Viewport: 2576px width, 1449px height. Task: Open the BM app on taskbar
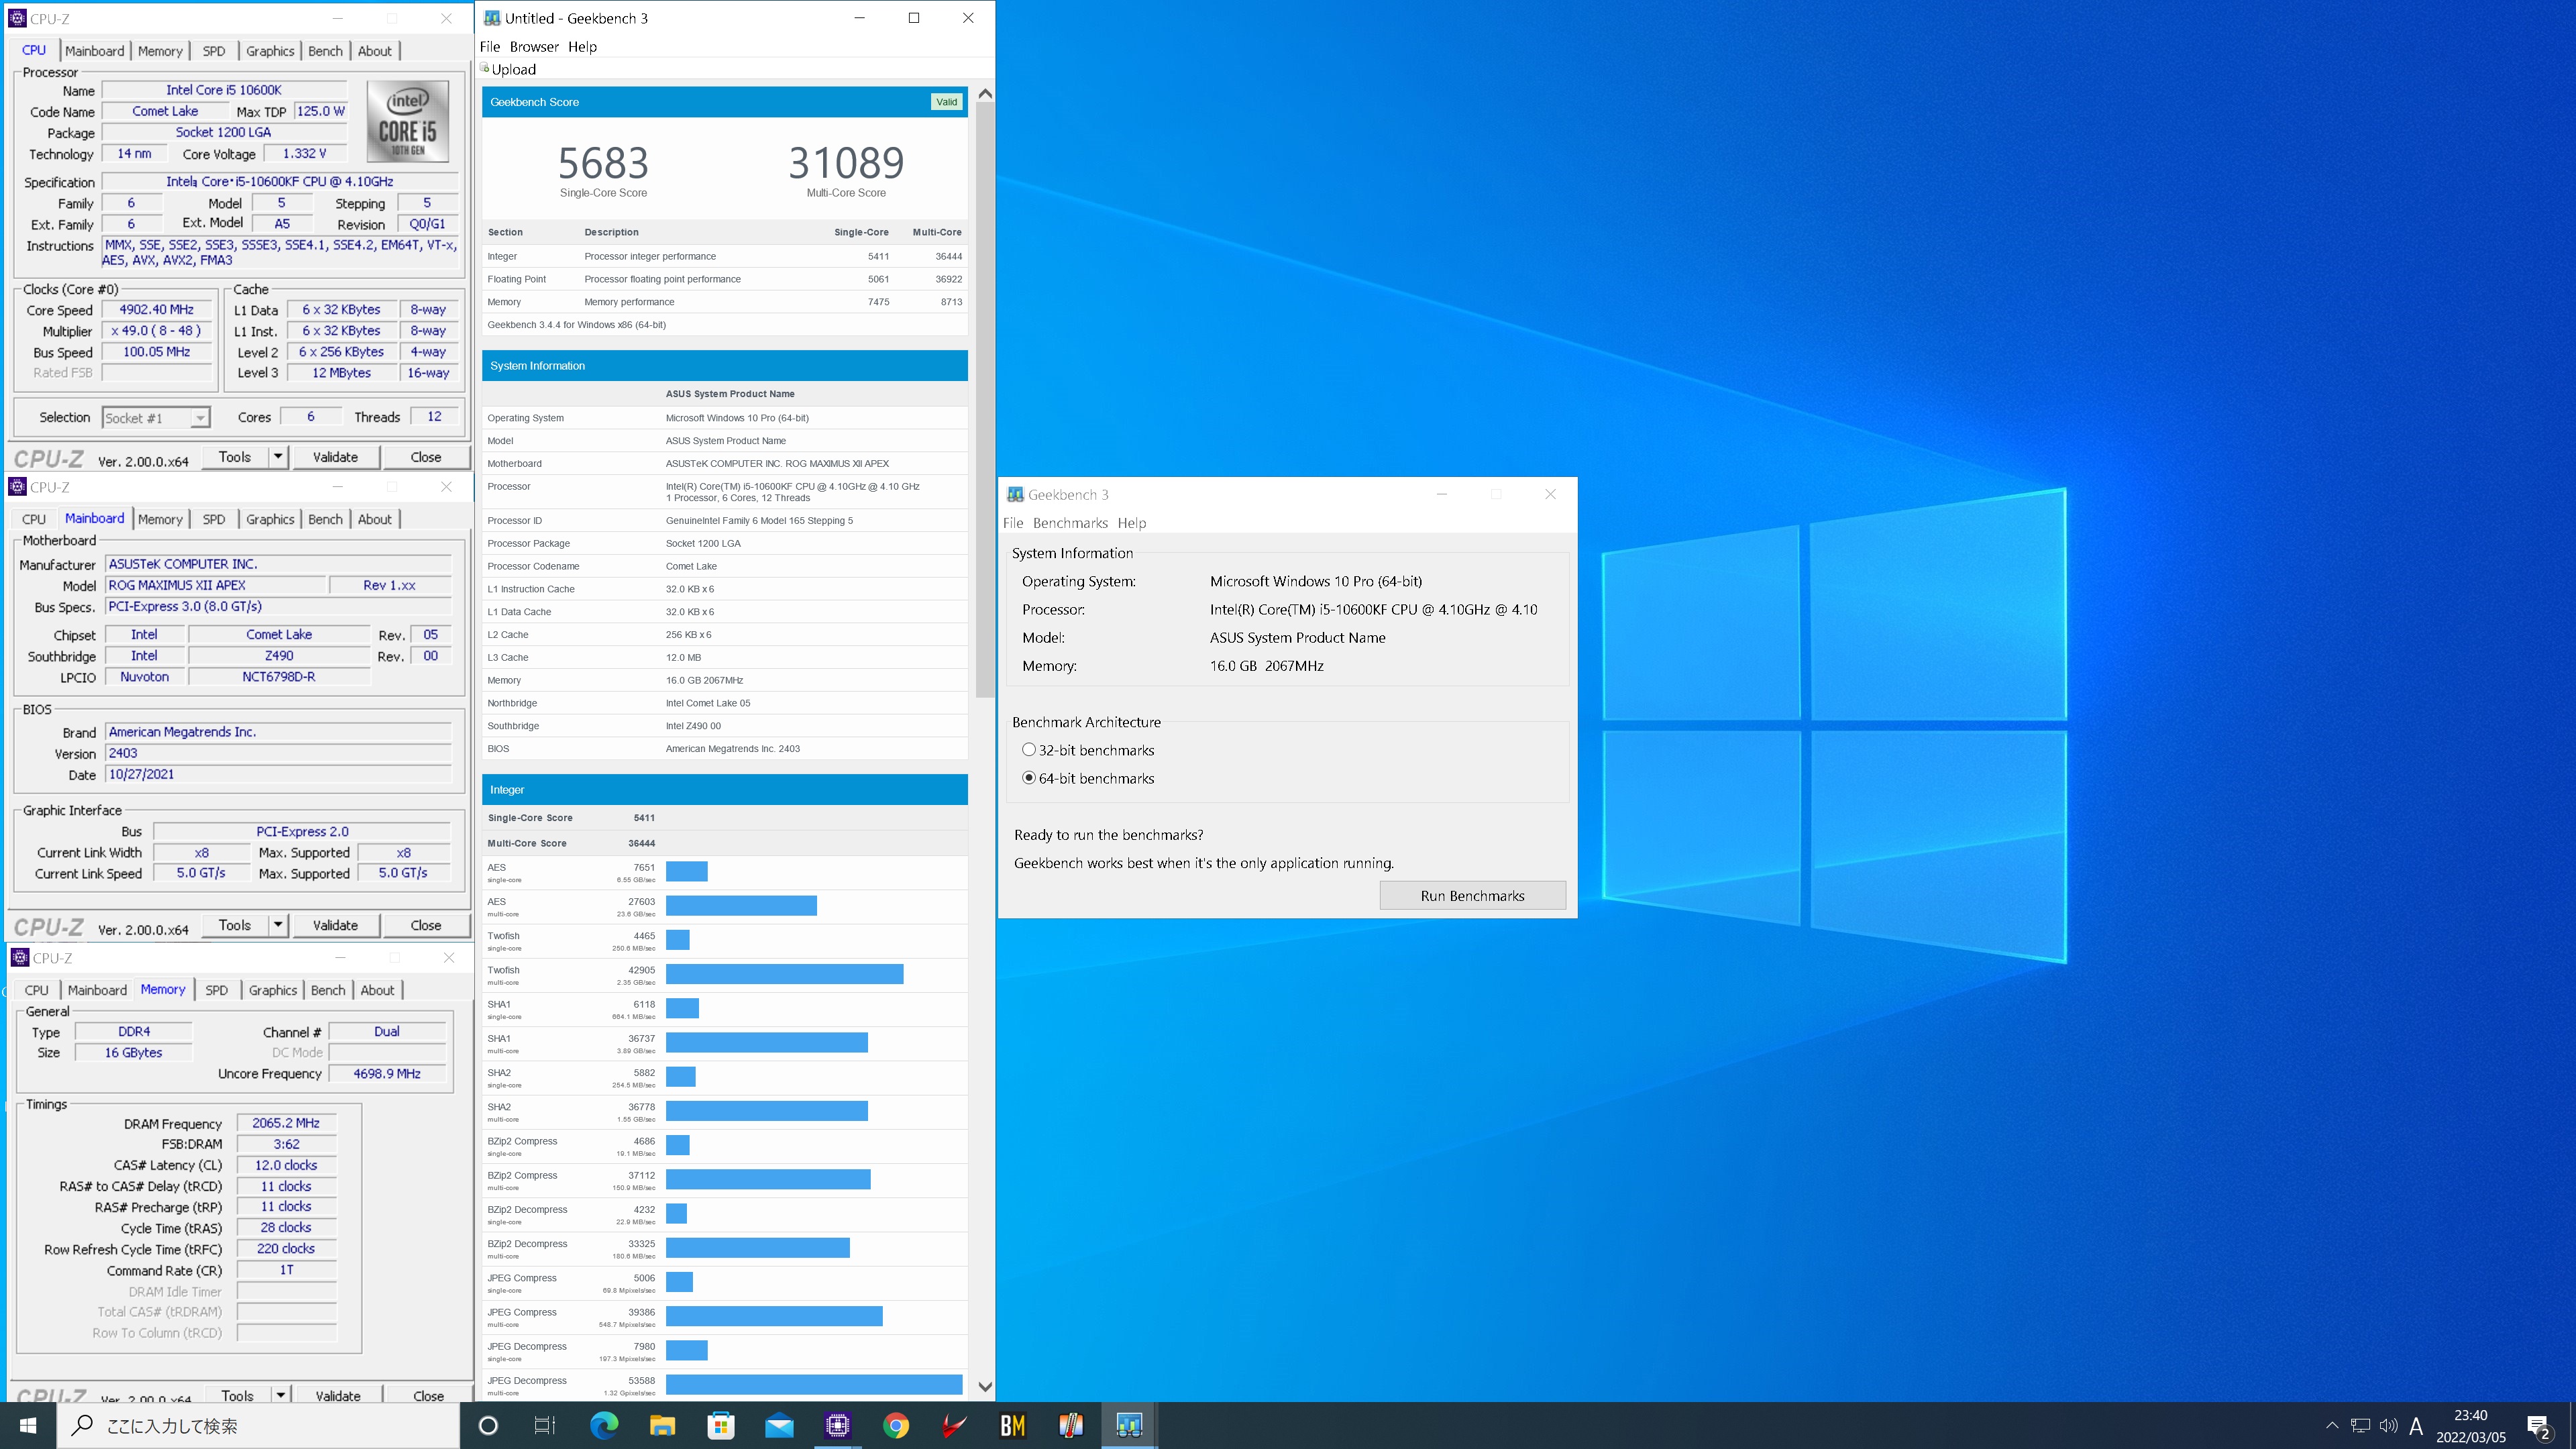pos(1013,1425)
